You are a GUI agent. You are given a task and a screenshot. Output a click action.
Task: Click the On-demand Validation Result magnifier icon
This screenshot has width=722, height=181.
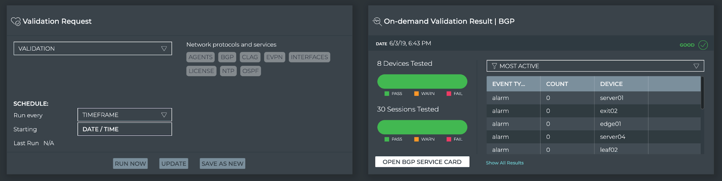377,22
